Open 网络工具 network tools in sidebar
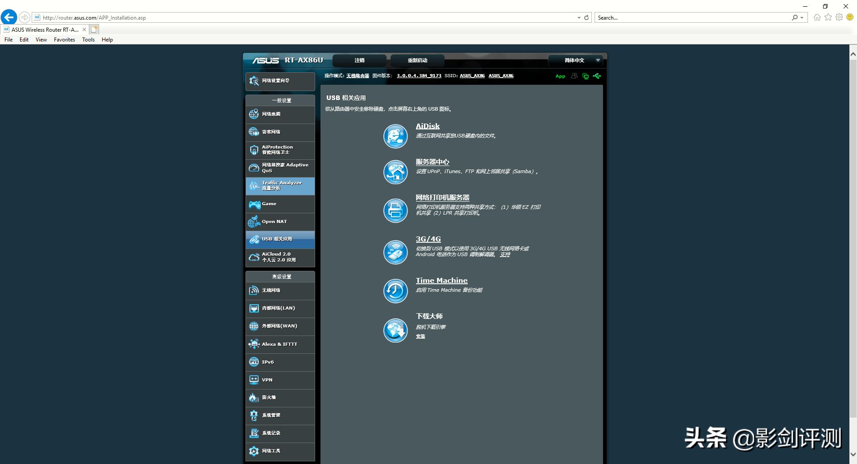857x464 pixels. (280, 451)
